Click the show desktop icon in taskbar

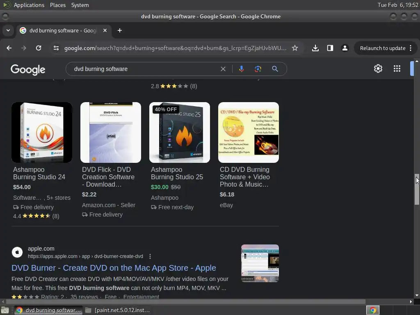click(x=5, y=310)
